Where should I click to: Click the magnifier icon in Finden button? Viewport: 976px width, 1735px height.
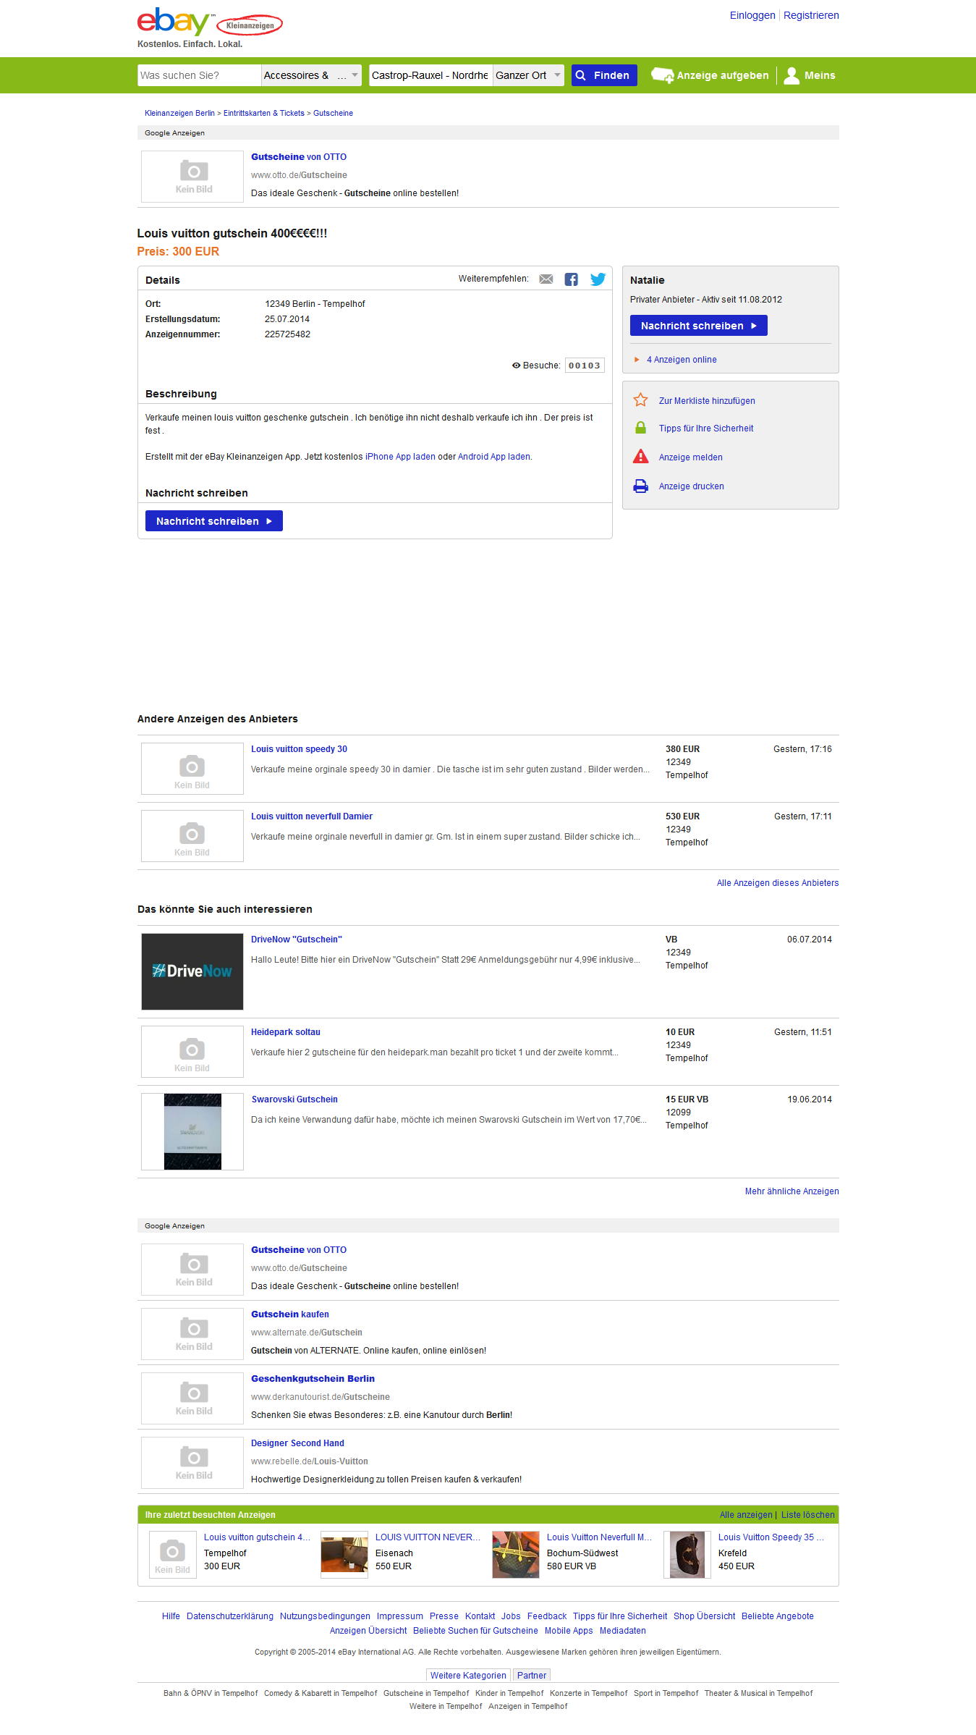580,75
